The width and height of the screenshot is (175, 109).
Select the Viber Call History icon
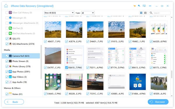[x=10, y=13]
